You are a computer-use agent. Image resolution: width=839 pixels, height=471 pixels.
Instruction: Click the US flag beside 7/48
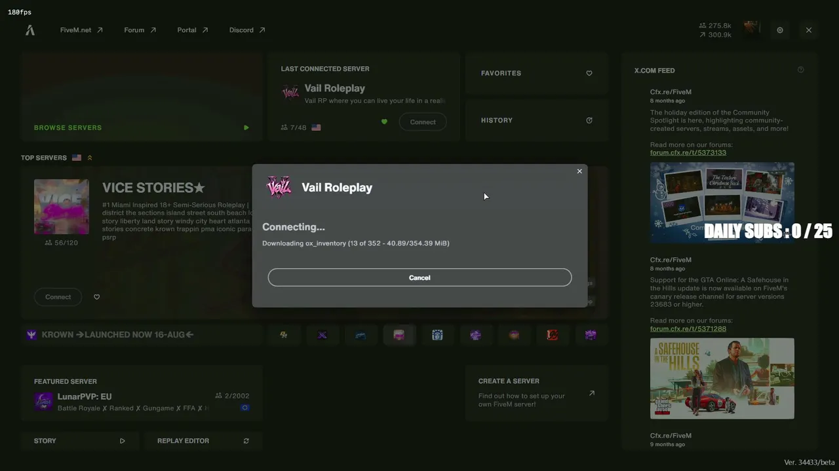[317, 128]
